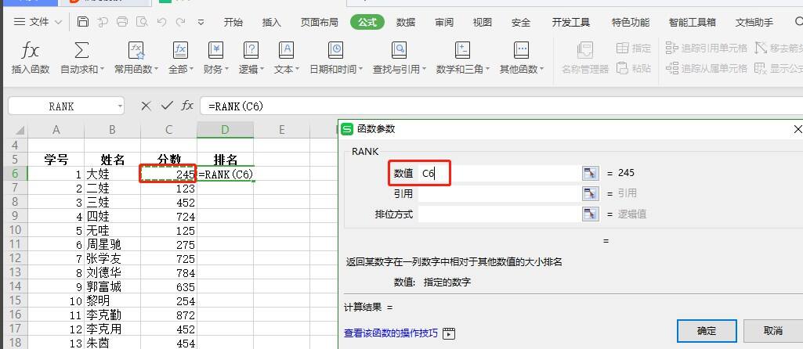Switch to the 开始 ribbon tab
Screen dimensions: 803x349
(233, 22)
